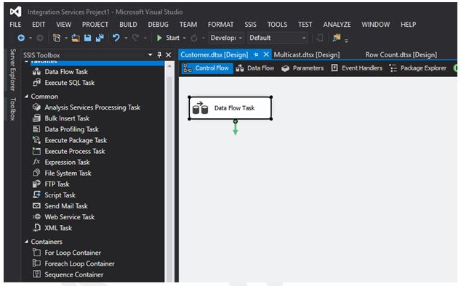Click the Find in Files toolbar icon
This screenshot has height=286, width=461.
[337, 38]
